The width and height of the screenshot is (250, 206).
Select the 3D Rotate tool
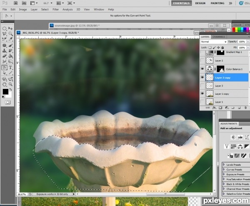pyautogui.click(x=5, y=79)
